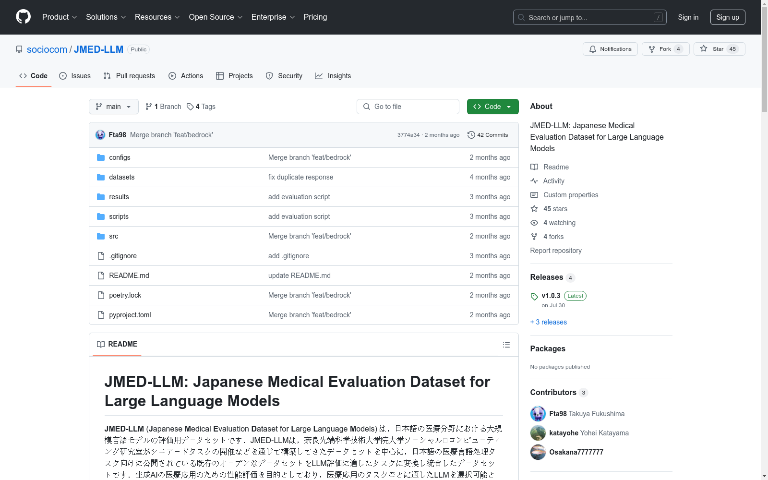Screen dimensions: 768x480
Task: Click the scripts folder icon
Action: click(101, 216)
